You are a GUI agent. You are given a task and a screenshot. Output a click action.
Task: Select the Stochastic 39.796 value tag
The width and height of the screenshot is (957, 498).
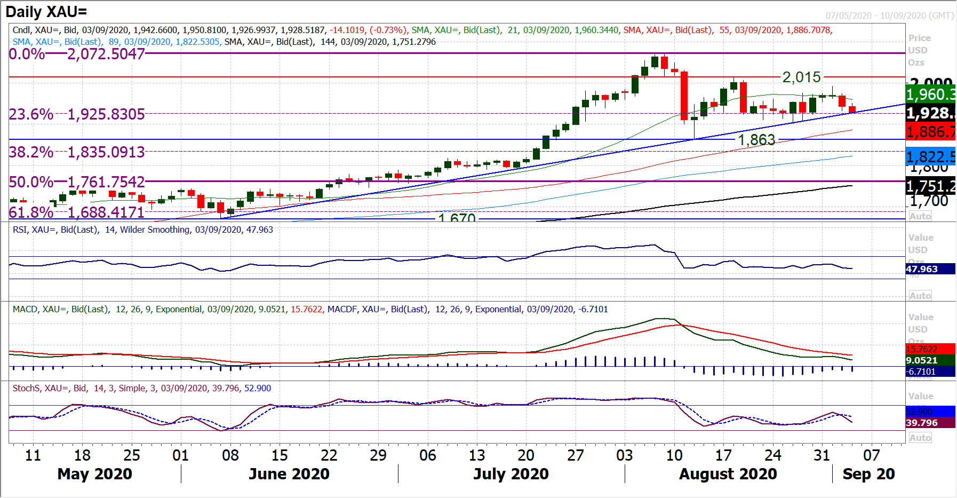click(930, 423)
